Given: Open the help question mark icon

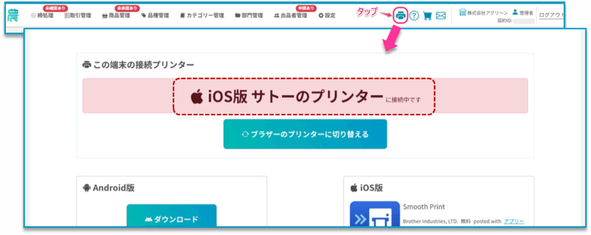Looking at the screenshot, I should 414,16.
